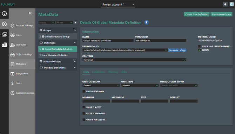Enable Value is a cost checkbox

click(83, 107)
